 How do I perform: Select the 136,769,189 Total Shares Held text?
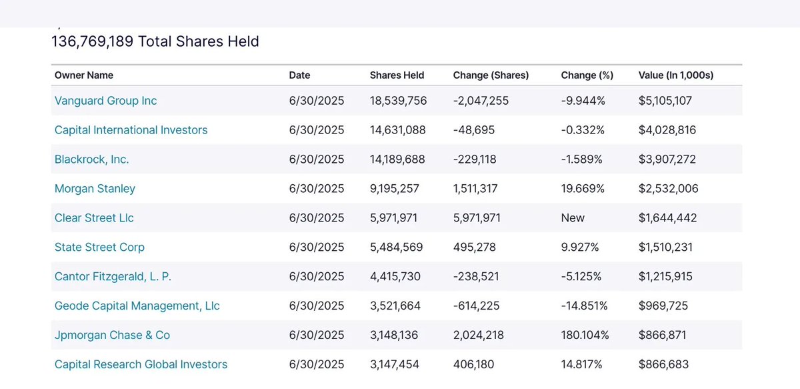click(155, 41)
